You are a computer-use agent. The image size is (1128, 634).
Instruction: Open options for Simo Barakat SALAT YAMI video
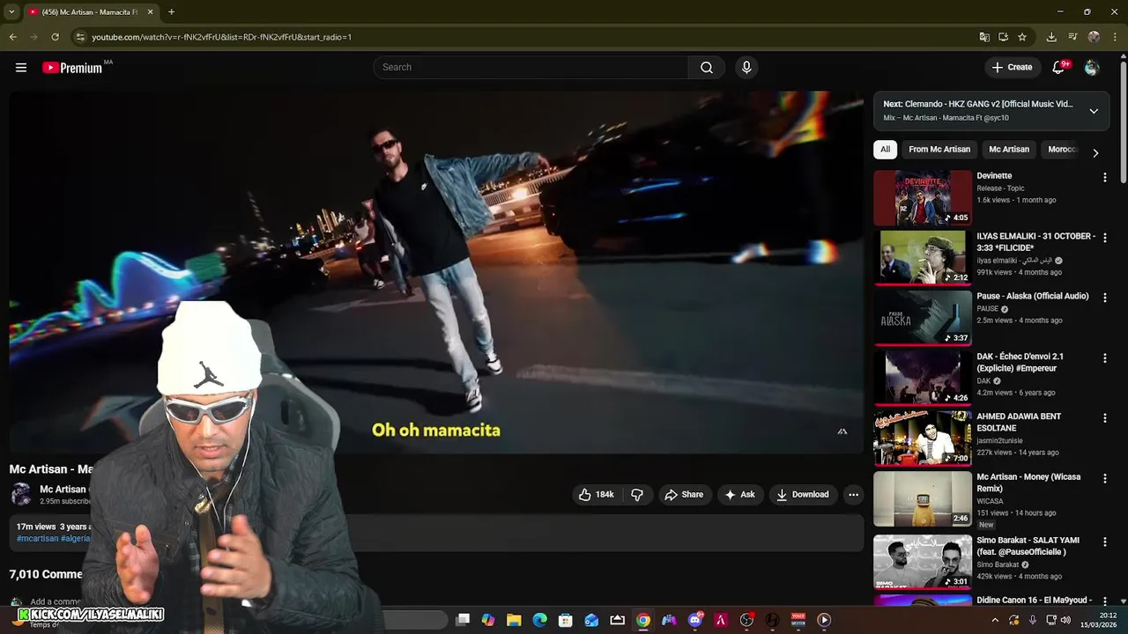click(1104, 542)
